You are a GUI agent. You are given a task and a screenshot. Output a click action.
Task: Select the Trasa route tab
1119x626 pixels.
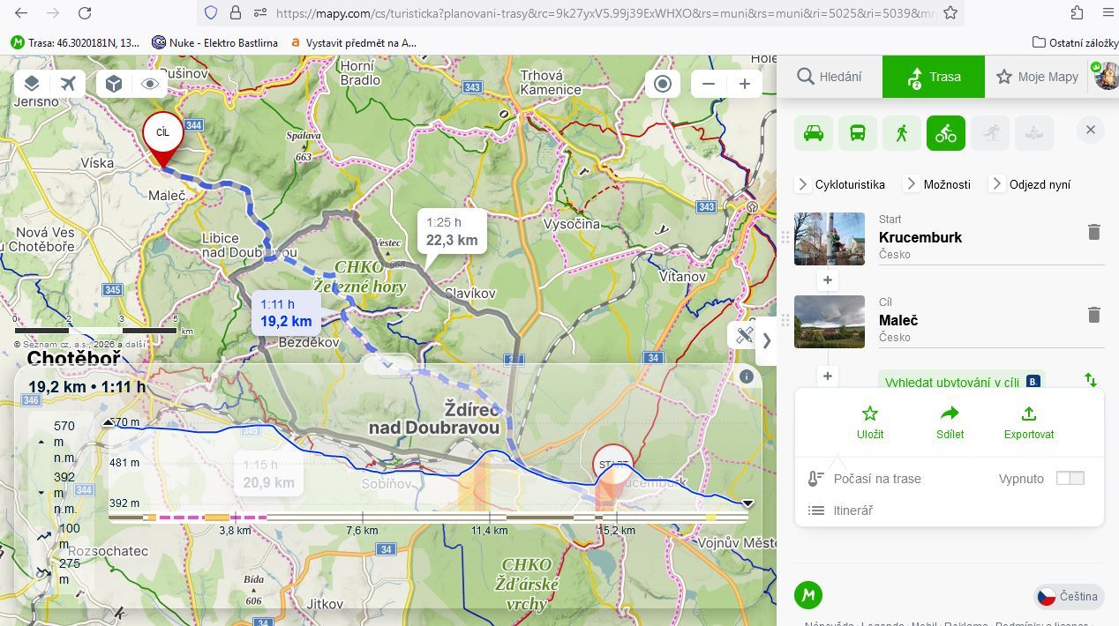point(934,77)
